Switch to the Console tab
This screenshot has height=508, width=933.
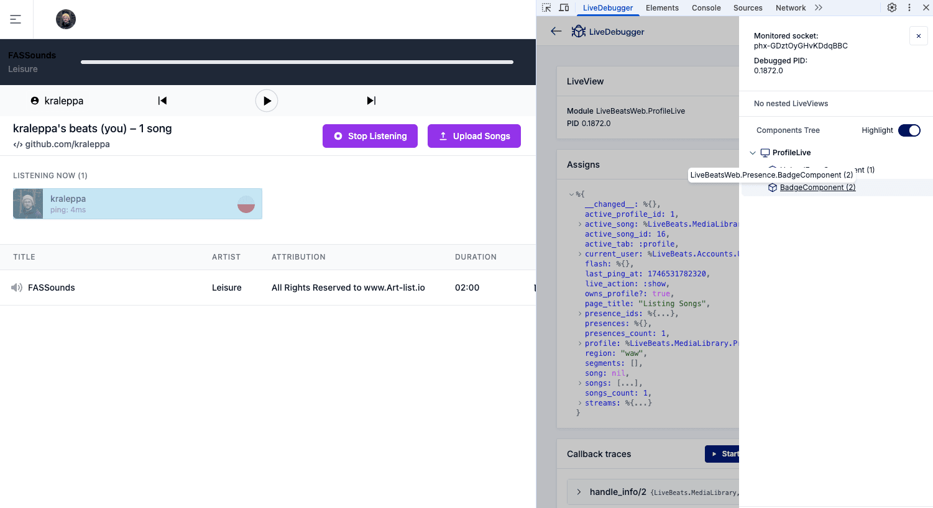point(706,7)
